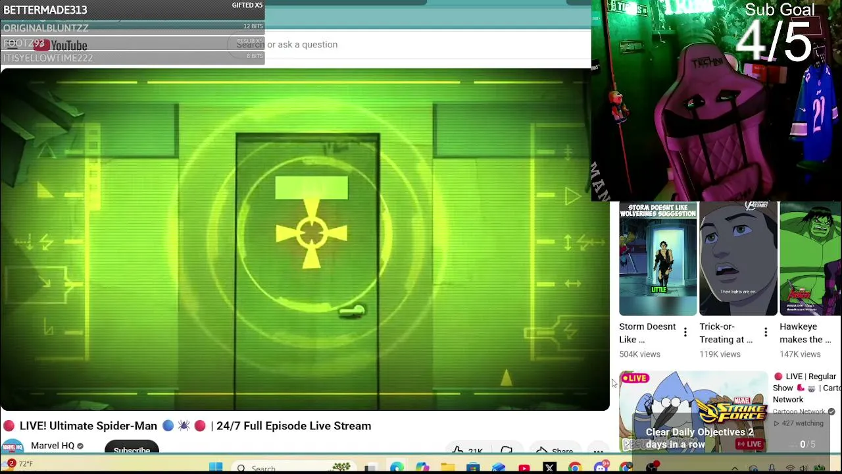This screenshot has height=474, width=842.
Task: Open Copilot from the taskbar
Action: click(422, 467)
